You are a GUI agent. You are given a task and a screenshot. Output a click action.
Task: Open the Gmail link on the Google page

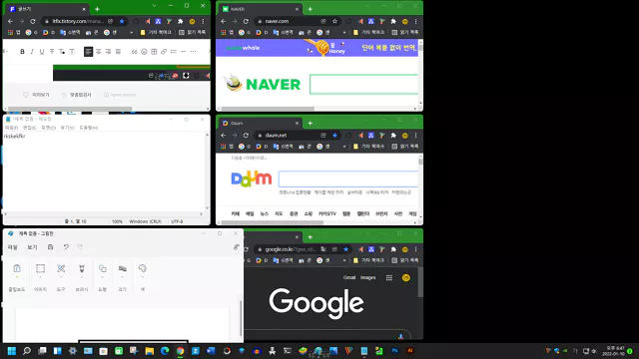349,277
